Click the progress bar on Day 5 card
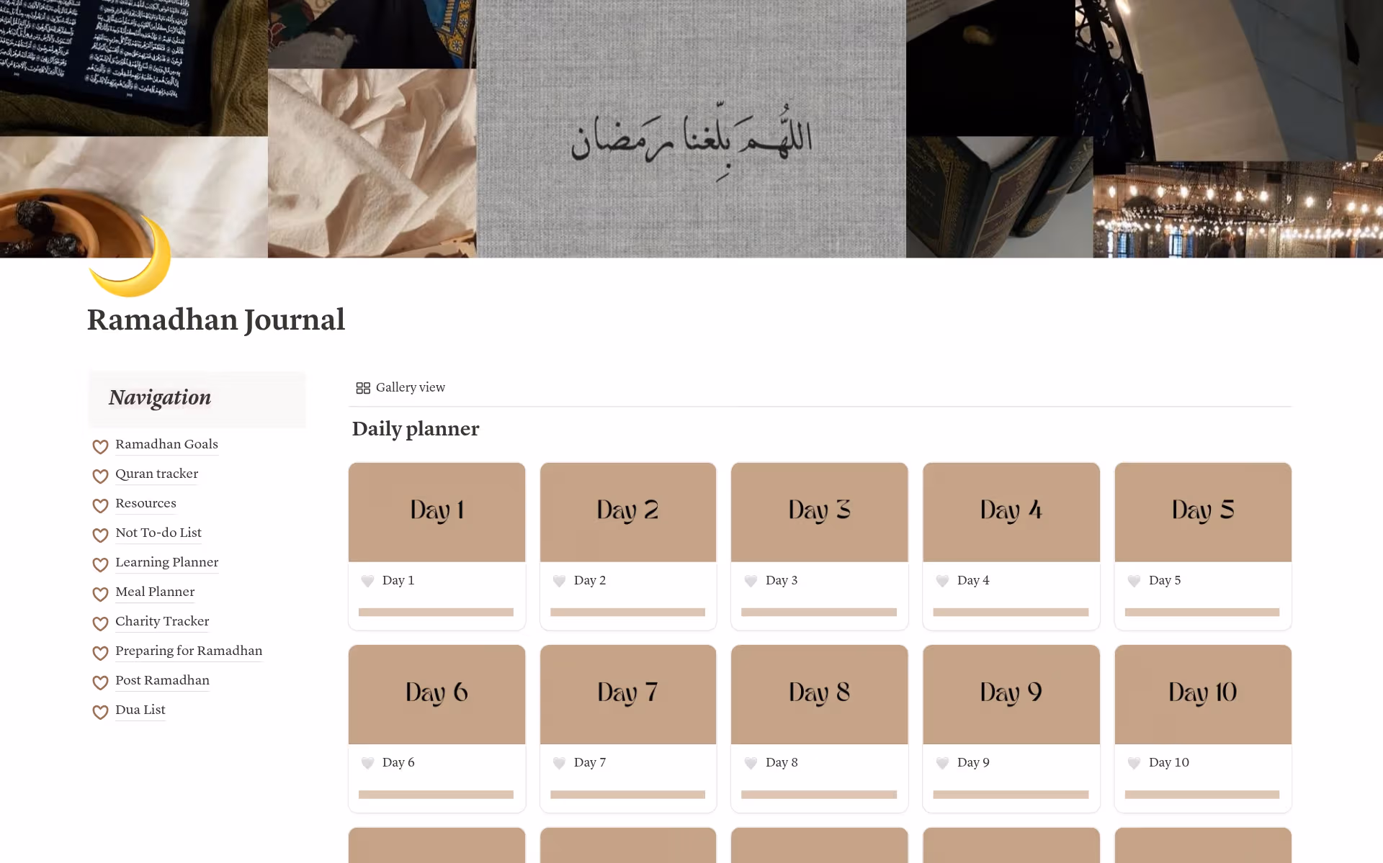 1202,613
